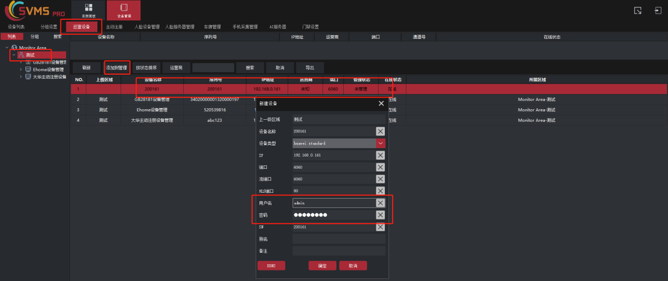Expand the 大华主动注册设备 tree node
Image resolution: width=668 pixels, height=281 pixels.
point(21,77)
